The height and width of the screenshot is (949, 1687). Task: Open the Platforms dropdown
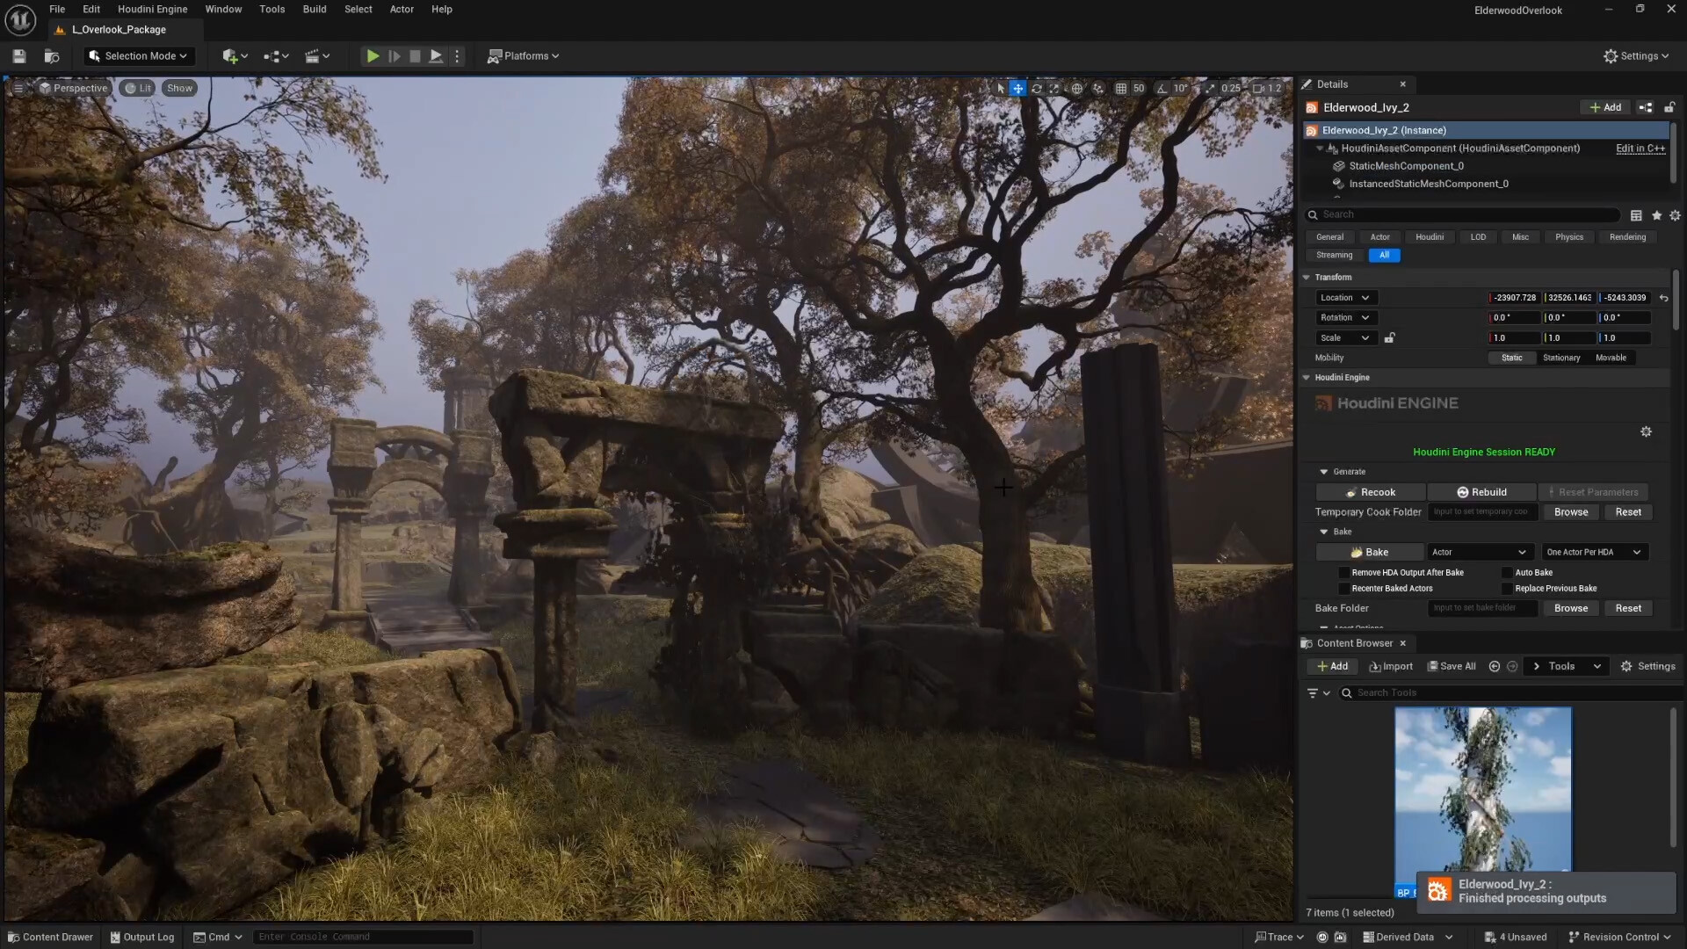(x=524, y=55)
